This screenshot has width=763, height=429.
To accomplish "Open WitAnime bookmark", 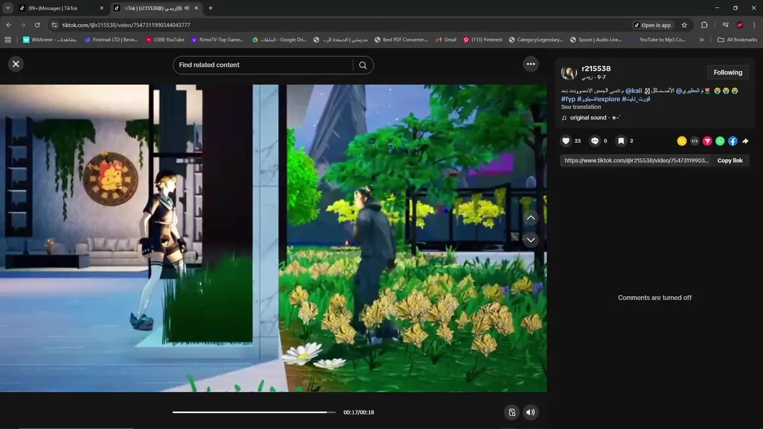I will tap(49, 40).
